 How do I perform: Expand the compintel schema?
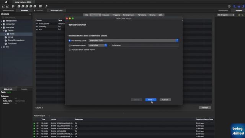(x=2, y=24)
